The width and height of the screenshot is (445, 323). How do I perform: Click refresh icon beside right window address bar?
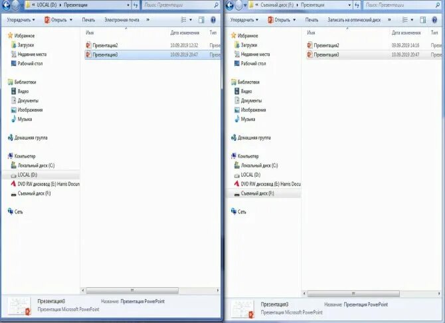point(357,5)
